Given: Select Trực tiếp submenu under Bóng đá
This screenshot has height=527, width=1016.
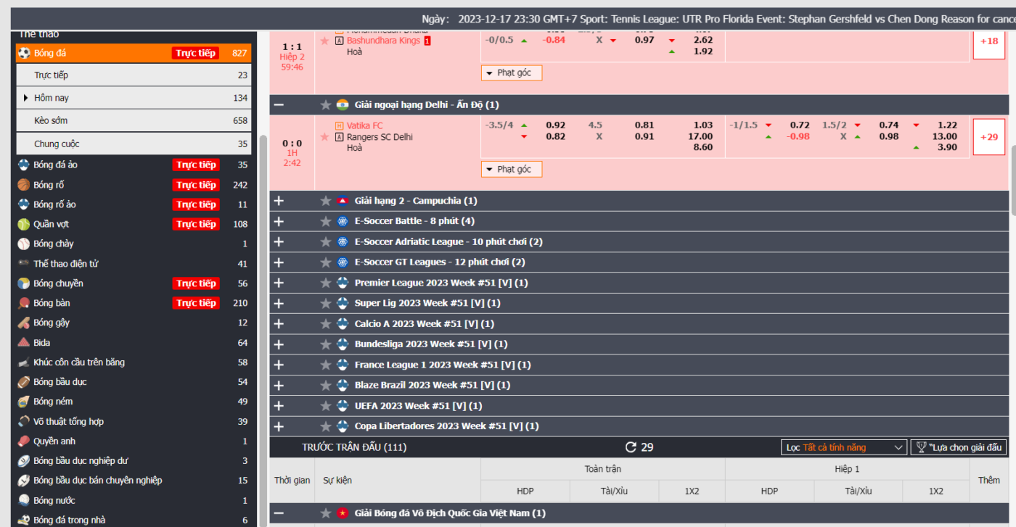Looking at the screenshot, I should coord(134,75).
